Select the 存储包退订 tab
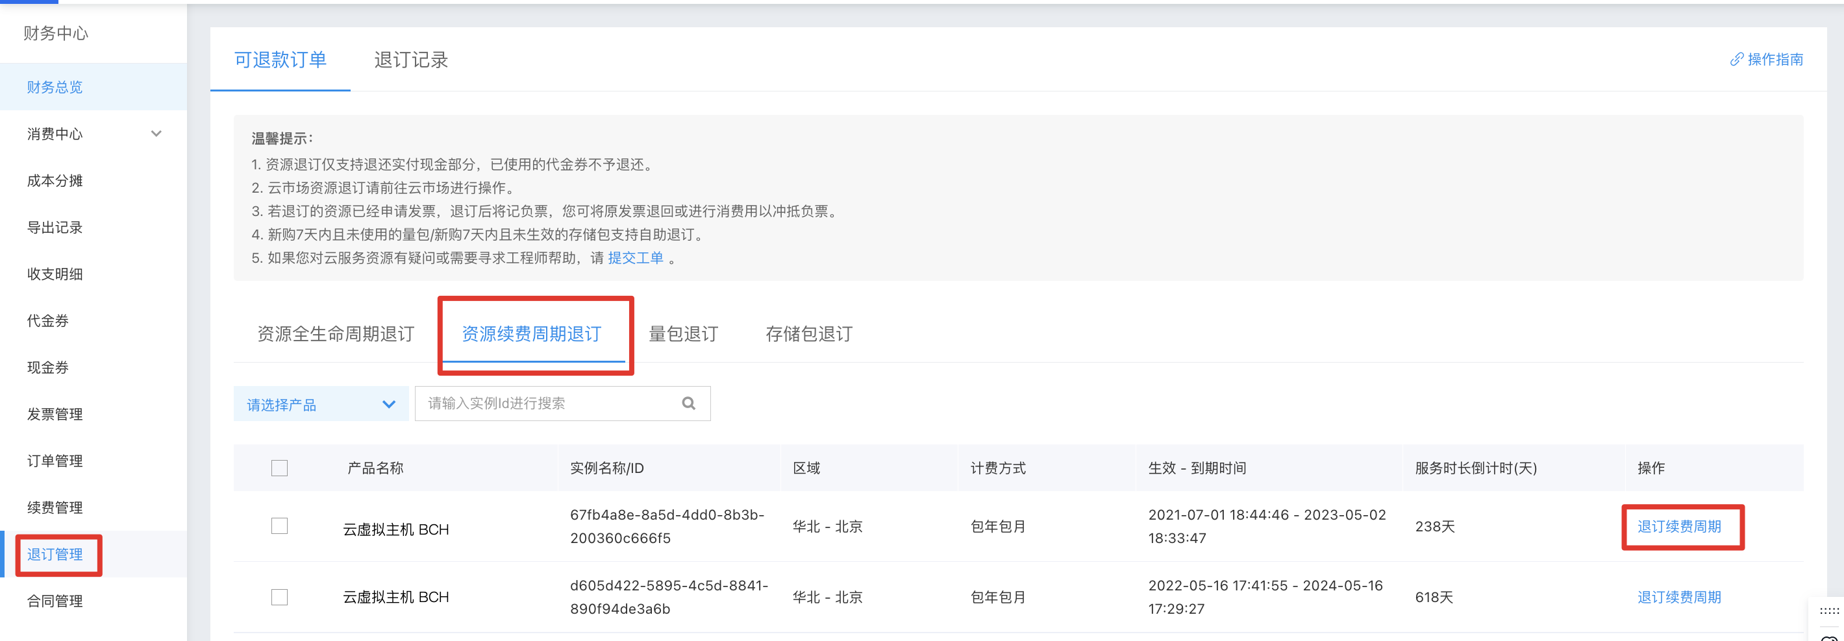 [809, 334]
